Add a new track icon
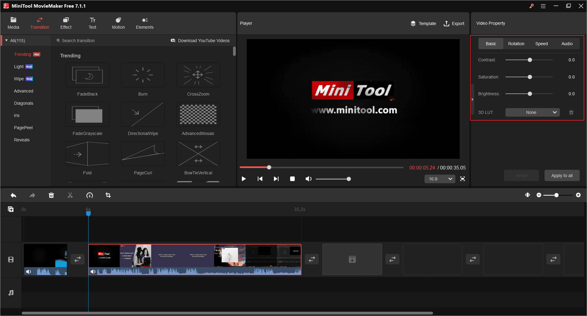 [x=11, y=209]
